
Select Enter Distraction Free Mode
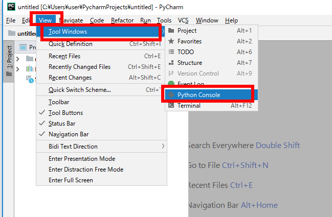(102, 170)
